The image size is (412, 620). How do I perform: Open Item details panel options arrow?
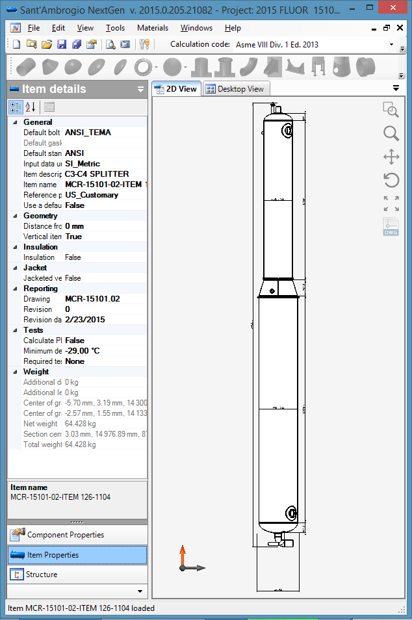point(140,90)
